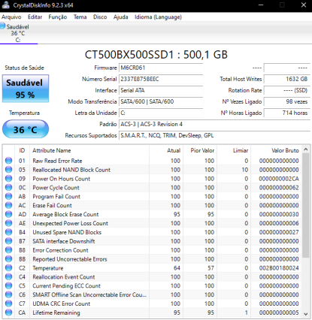Click the status orb for SATA interface Downshift
The image size is (312, 320).
(8, 241)
